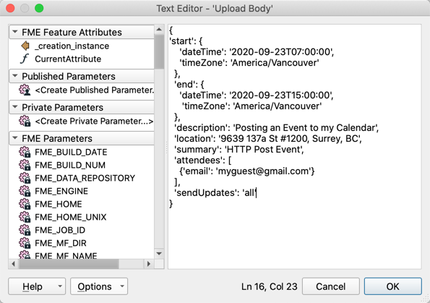Click the 'description' line in the editor
The image size is (430, 303).
tap(276, 127)
